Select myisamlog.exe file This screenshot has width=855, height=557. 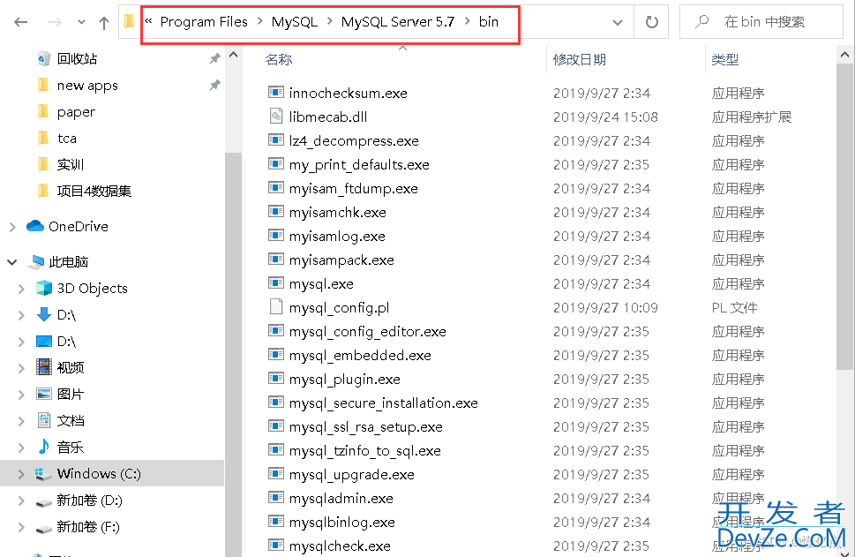[337, 237]
